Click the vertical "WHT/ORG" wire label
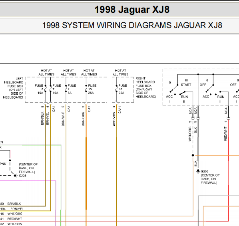 (x=190, y=134)
